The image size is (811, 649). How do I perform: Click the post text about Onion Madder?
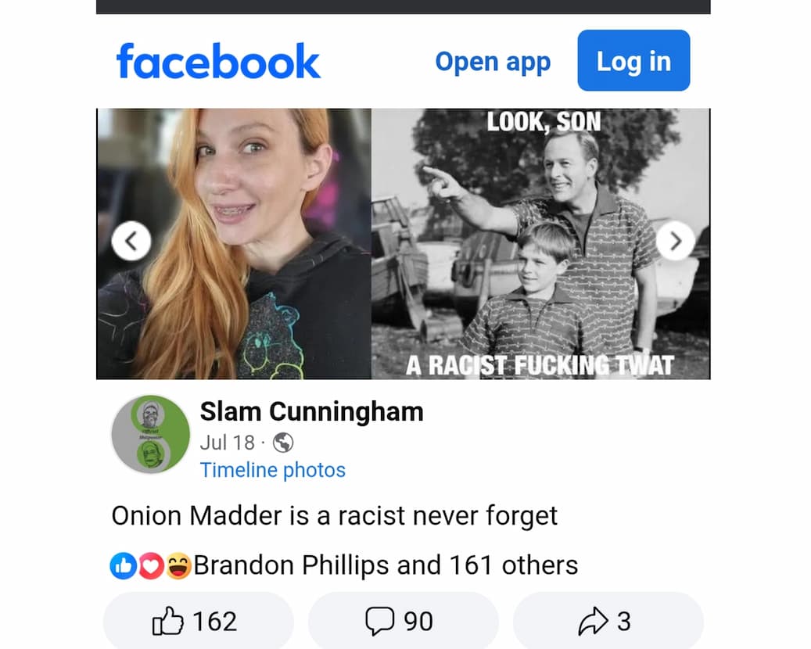tap(334, 516)
